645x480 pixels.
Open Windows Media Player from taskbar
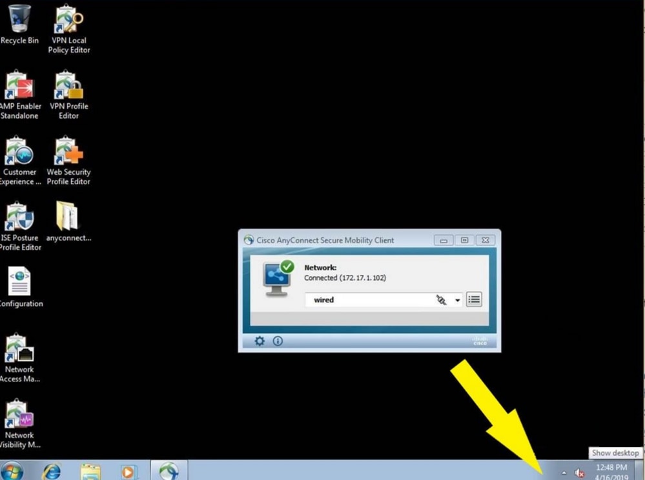128,472
